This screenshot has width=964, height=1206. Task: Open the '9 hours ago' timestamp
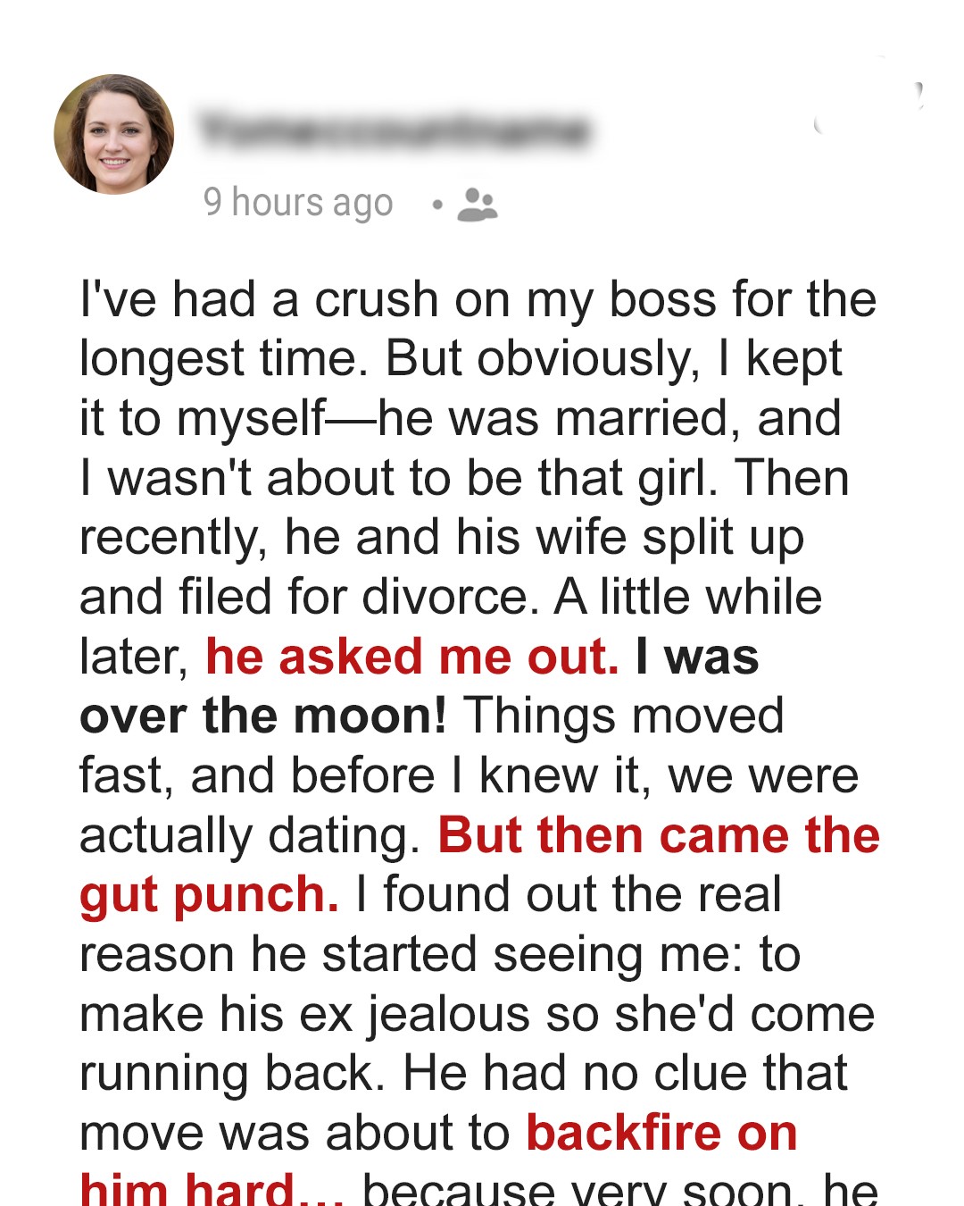298,203
